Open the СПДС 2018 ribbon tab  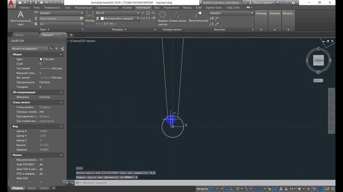pyautogui.click(x=233, y=7)
